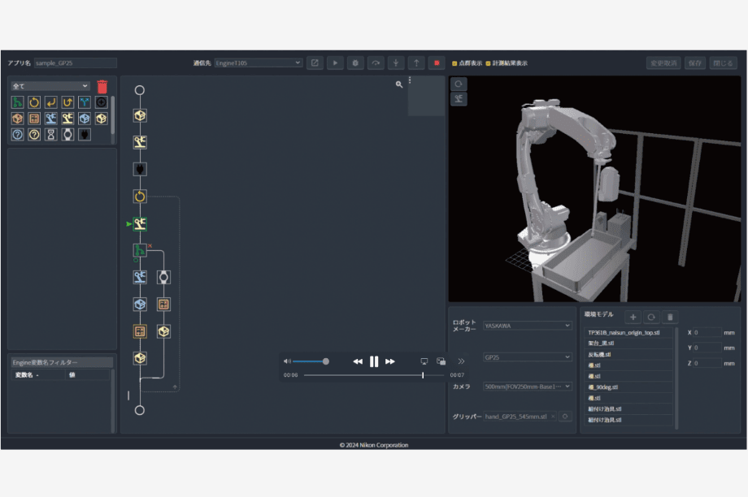Start debugging with the bug icon

pos(355,63)
